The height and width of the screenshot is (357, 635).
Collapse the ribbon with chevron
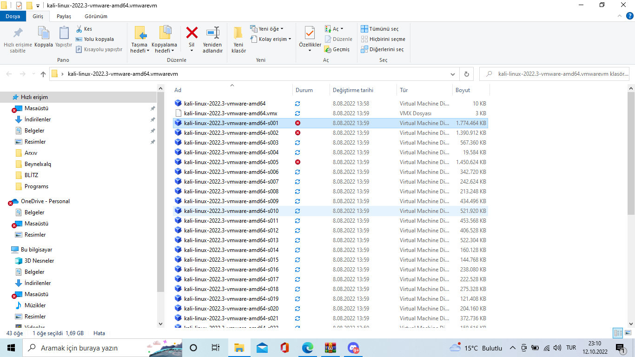pos(619,16)
